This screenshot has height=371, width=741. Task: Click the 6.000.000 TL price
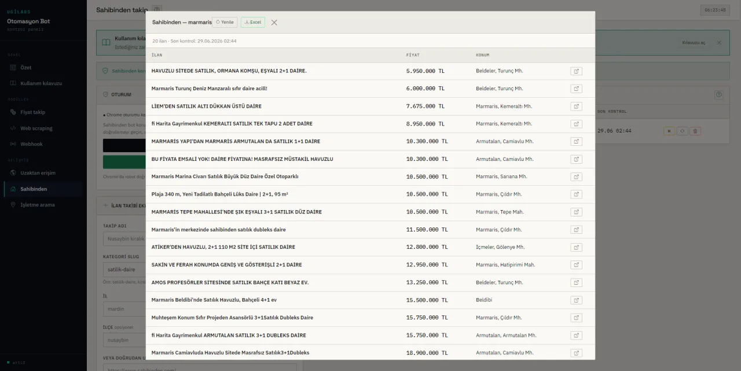coord(425,89)
